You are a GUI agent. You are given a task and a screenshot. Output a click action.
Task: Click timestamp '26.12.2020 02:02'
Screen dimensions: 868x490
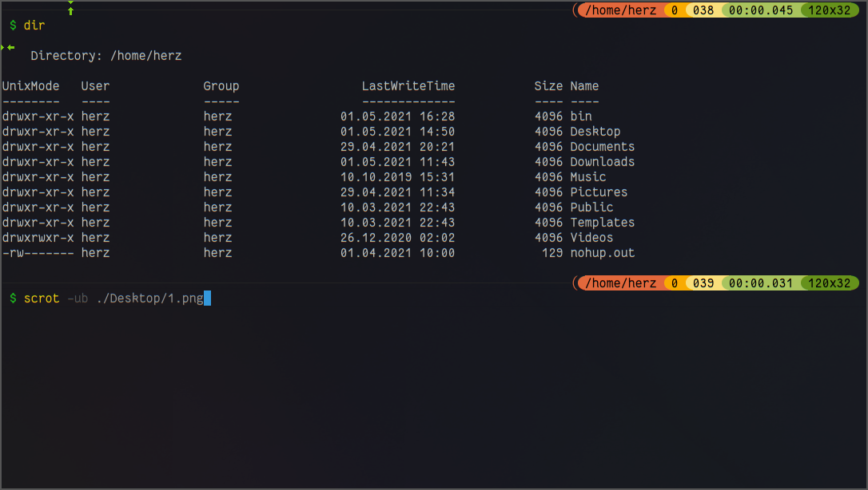pyautogui.click(x=397, y=238)
